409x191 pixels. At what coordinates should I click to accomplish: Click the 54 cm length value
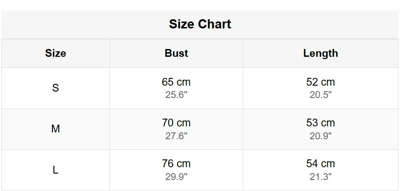click(320, 164)
